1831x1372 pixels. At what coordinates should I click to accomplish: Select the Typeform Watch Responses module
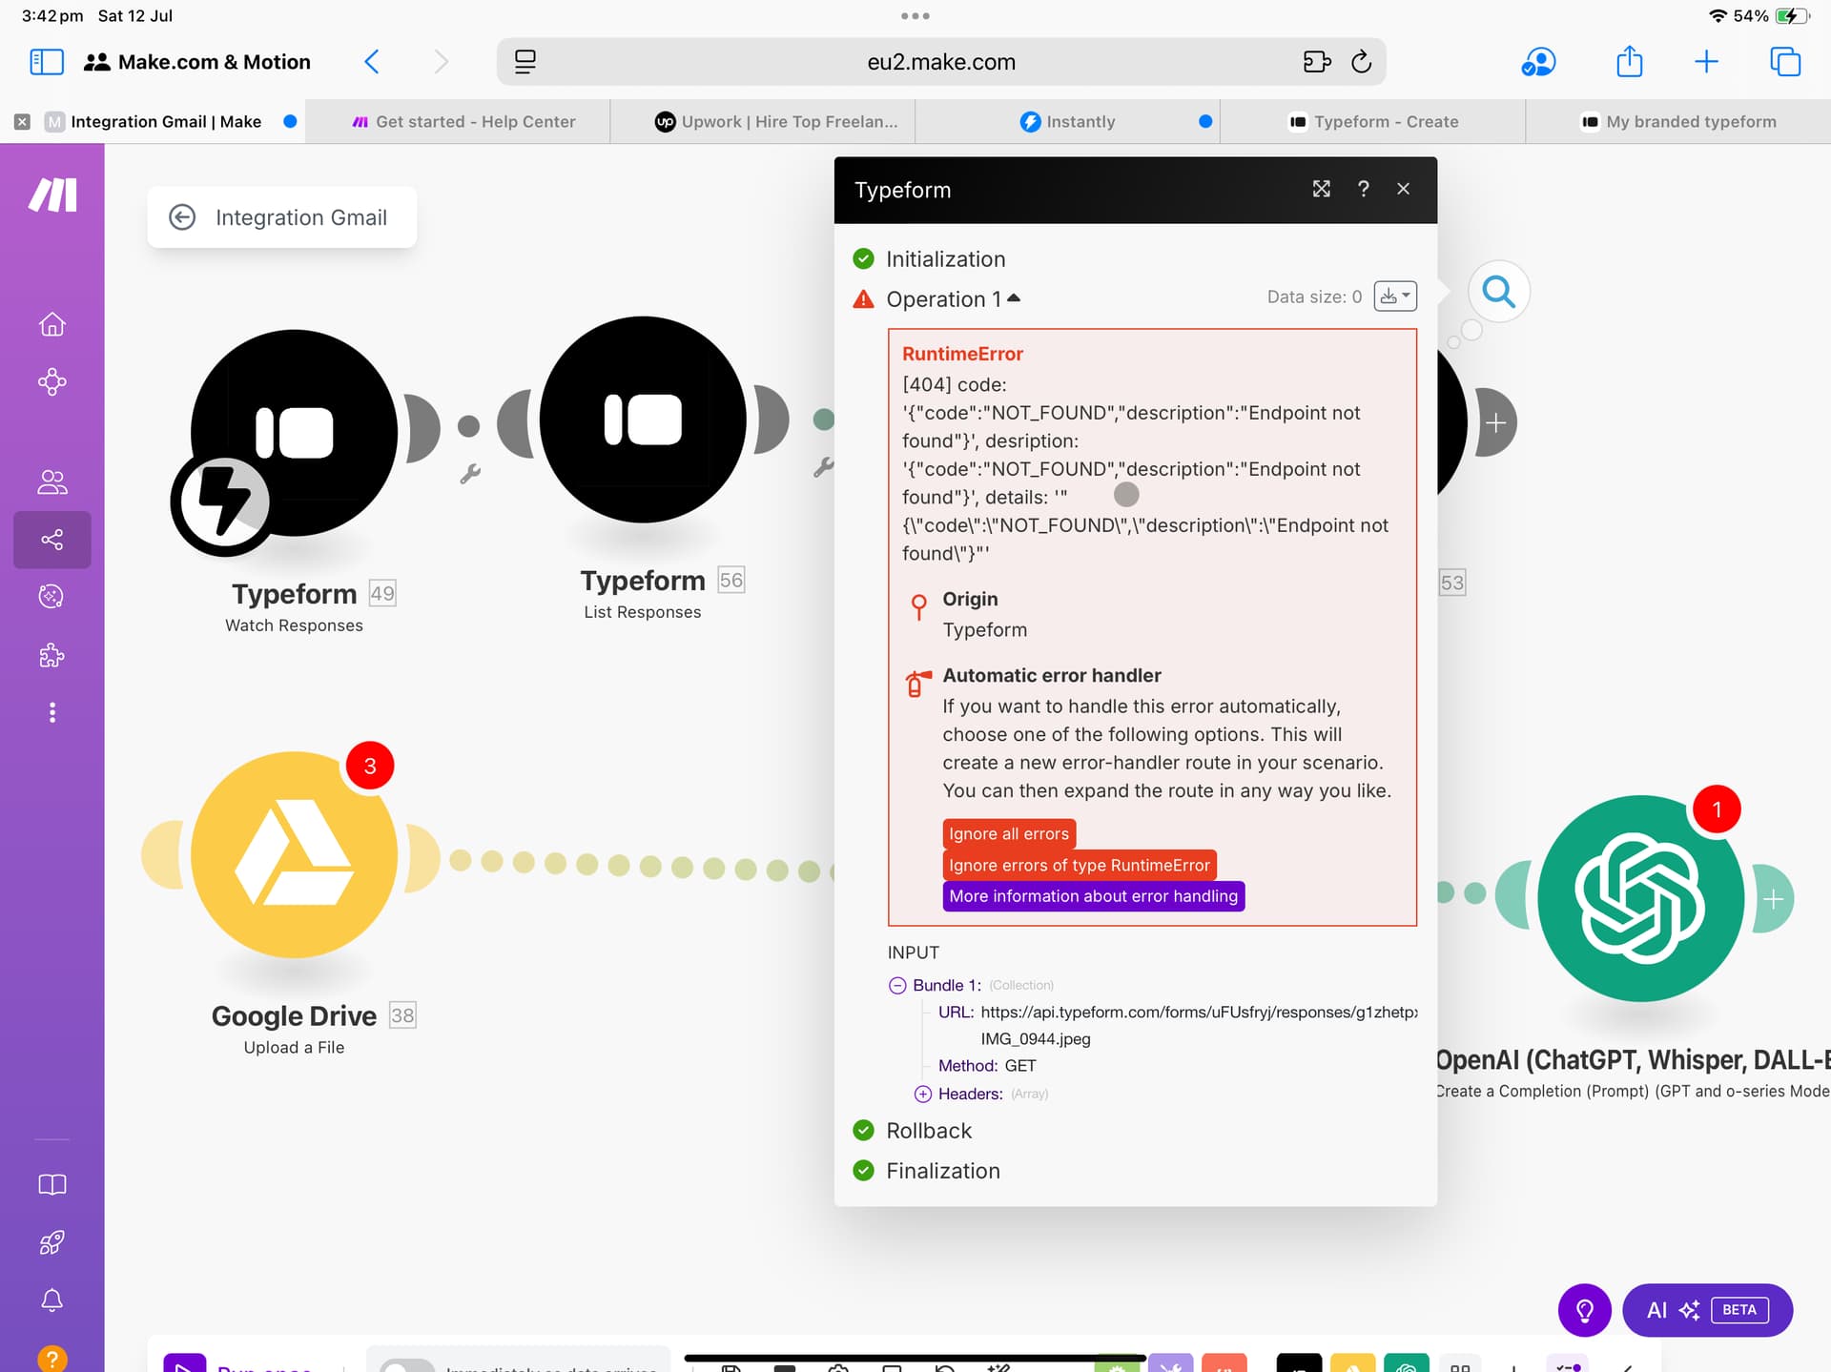tap(294, 433)
